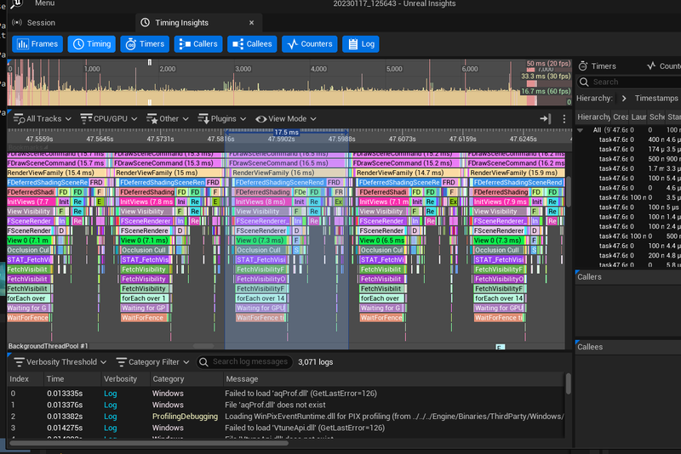Close the Timing Insights tab
The width and height of the screenshot is (681, 454).
251,23
